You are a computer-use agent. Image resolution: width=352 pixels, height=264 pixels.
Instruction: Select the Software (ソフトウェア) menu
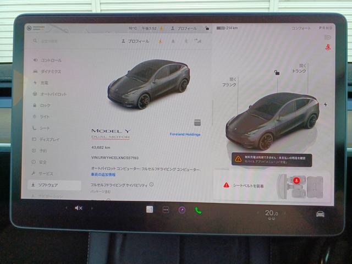tap(54, 185)
